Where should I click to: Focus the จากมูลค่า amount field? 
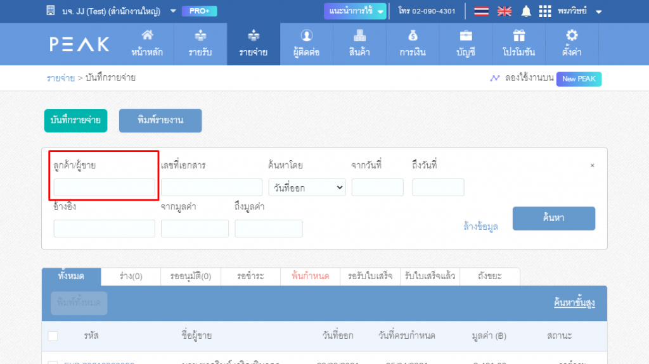[x=195, y=229]
